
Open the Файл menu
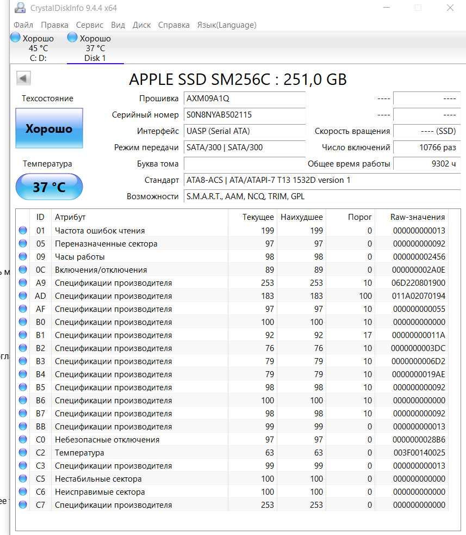tap(23, 25)
